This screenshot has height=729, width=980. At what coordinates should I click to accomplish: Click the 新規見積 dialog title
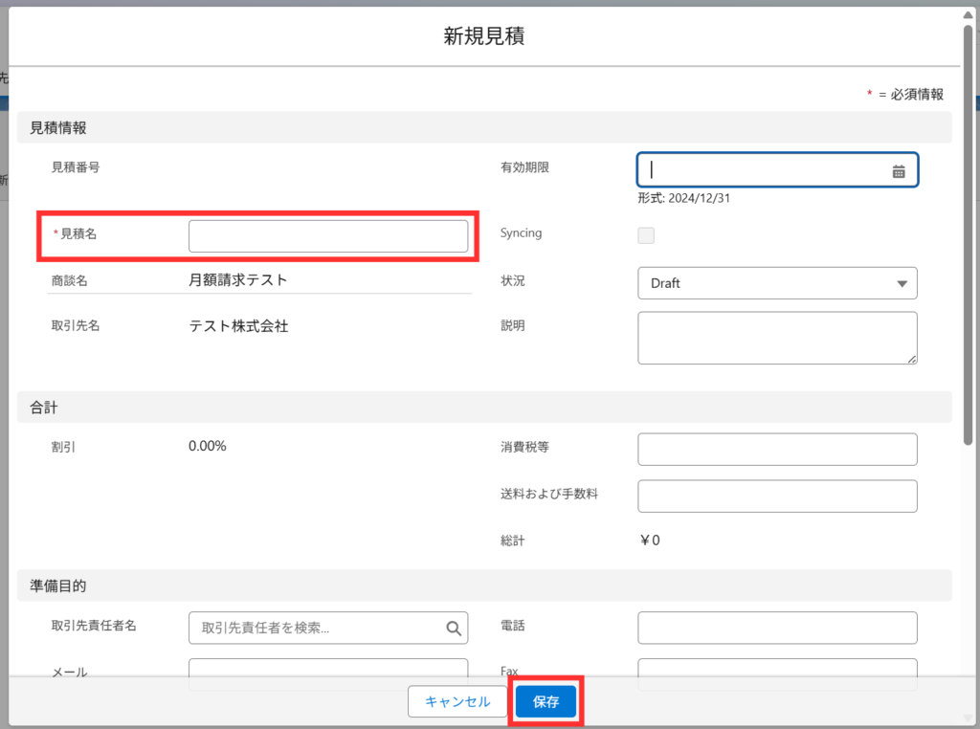(x=484, y=36)
